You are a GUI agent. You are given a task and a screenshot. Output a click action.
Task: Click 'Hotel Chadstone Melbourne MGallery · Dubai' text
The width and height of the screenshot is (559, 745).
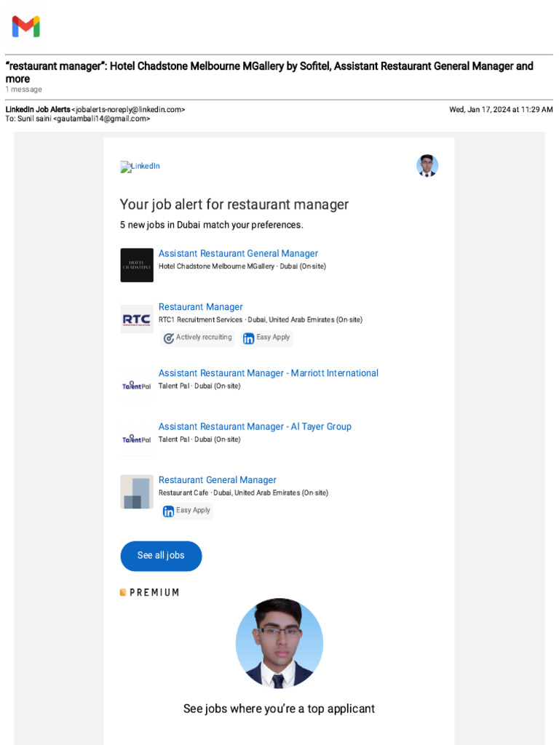(x=242, y=266)
